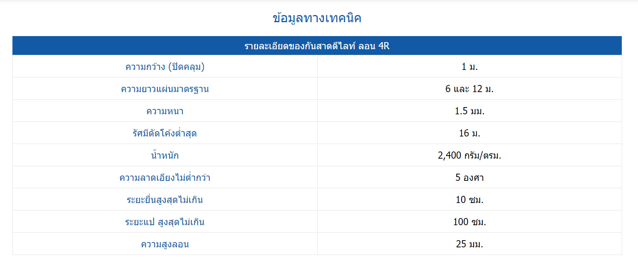Select the ความสูงลอน row label
638x259 pixels.
coord(165,244)
